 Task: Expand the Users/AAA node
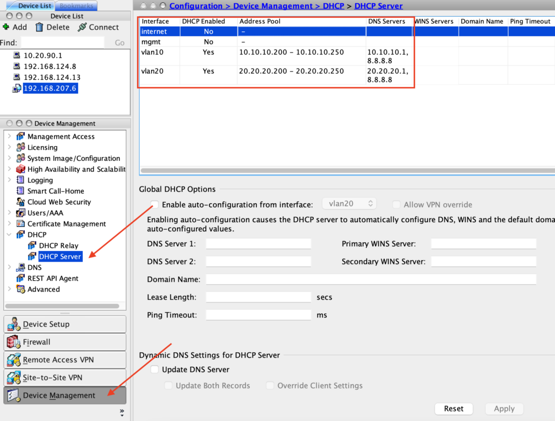coord(10,213)
